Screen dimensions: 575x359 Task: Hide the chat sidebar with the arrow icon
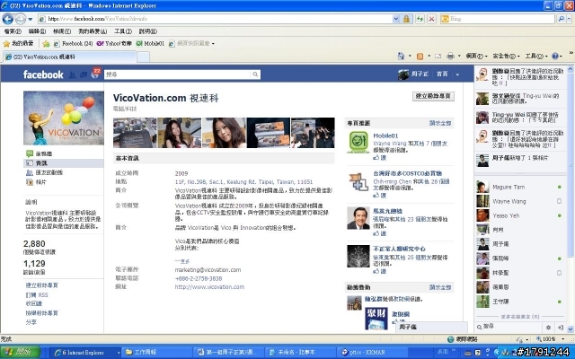tap(561, 327)
